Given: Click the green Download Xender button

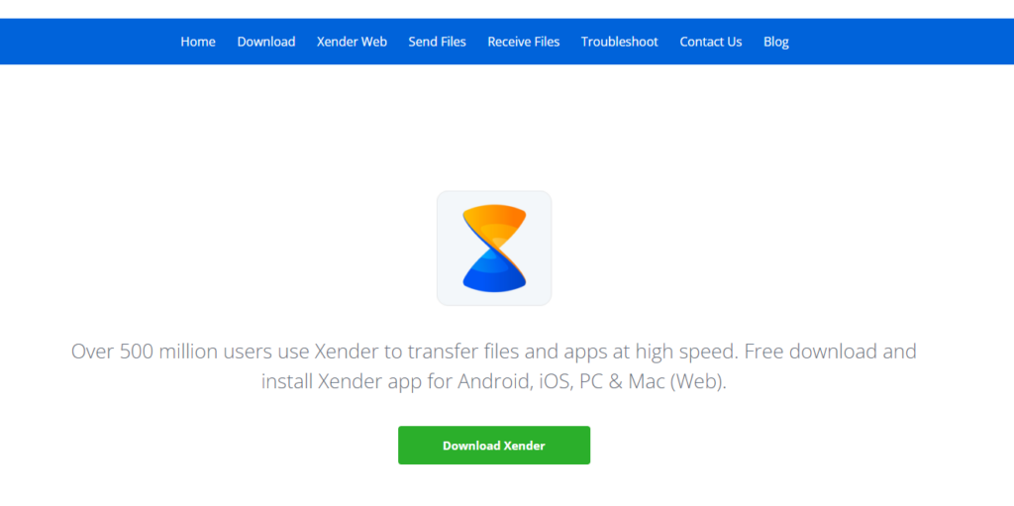Looking at the screenshot, I should pyautogui.click(x=494, y=446).
